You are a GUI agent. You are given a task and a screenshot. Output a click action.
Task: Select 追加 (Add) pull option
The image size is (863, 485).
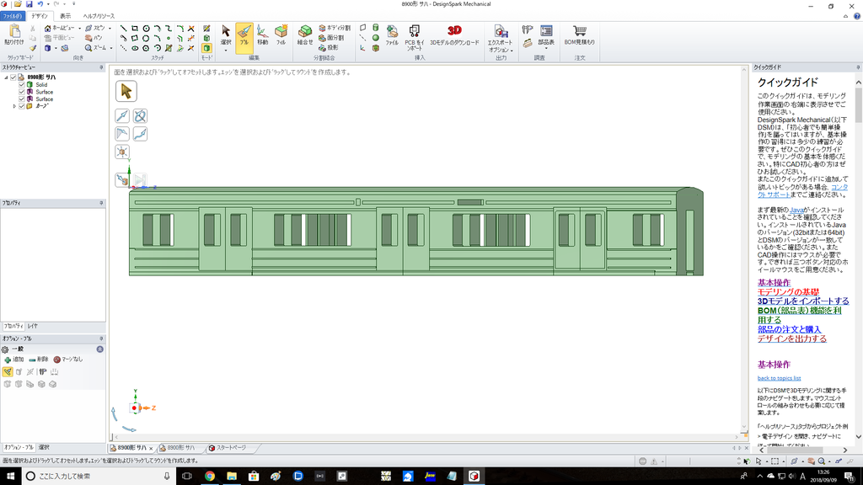coord(14,360)
